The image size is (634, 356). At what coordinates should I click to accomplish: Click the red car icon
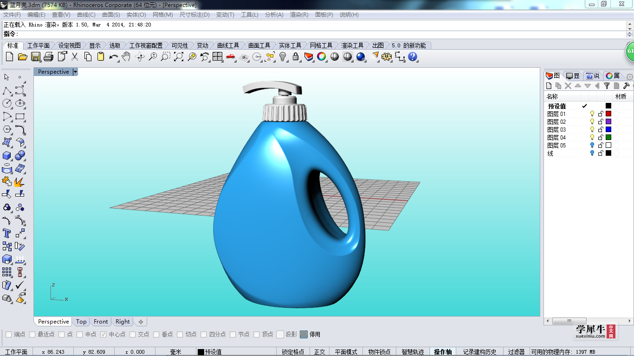pos(231,57)
